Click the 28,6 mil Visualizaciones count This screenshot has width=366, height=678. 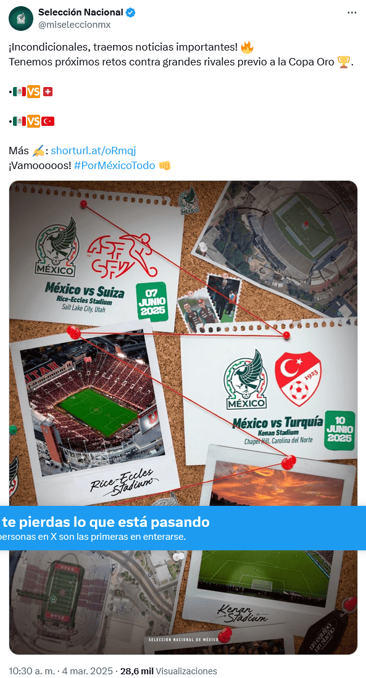(168, 671)
